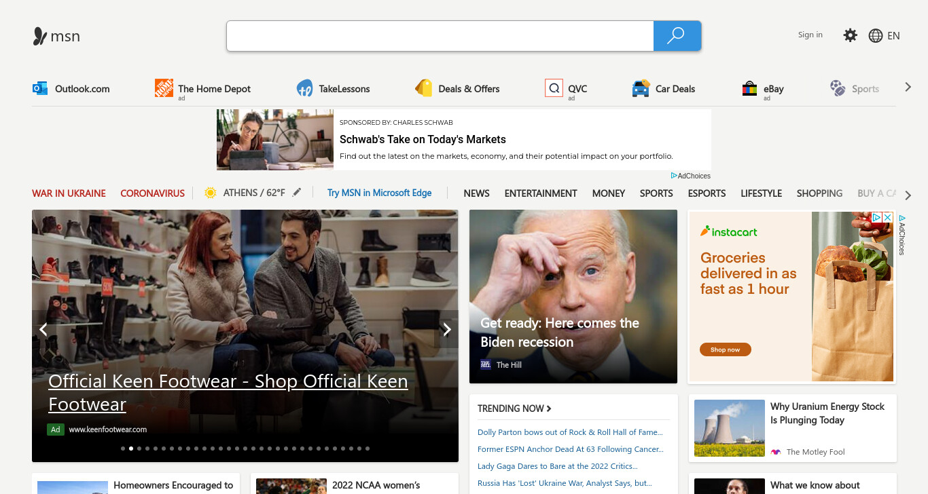Click the Car Deals car icon
The width and height of the screenshot is (928, 494).
click(x=641, y=88)
